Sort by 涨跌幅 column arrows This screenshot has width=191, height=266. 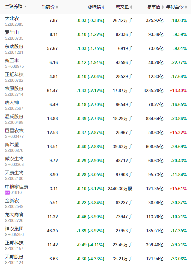(x=103, y=7)
